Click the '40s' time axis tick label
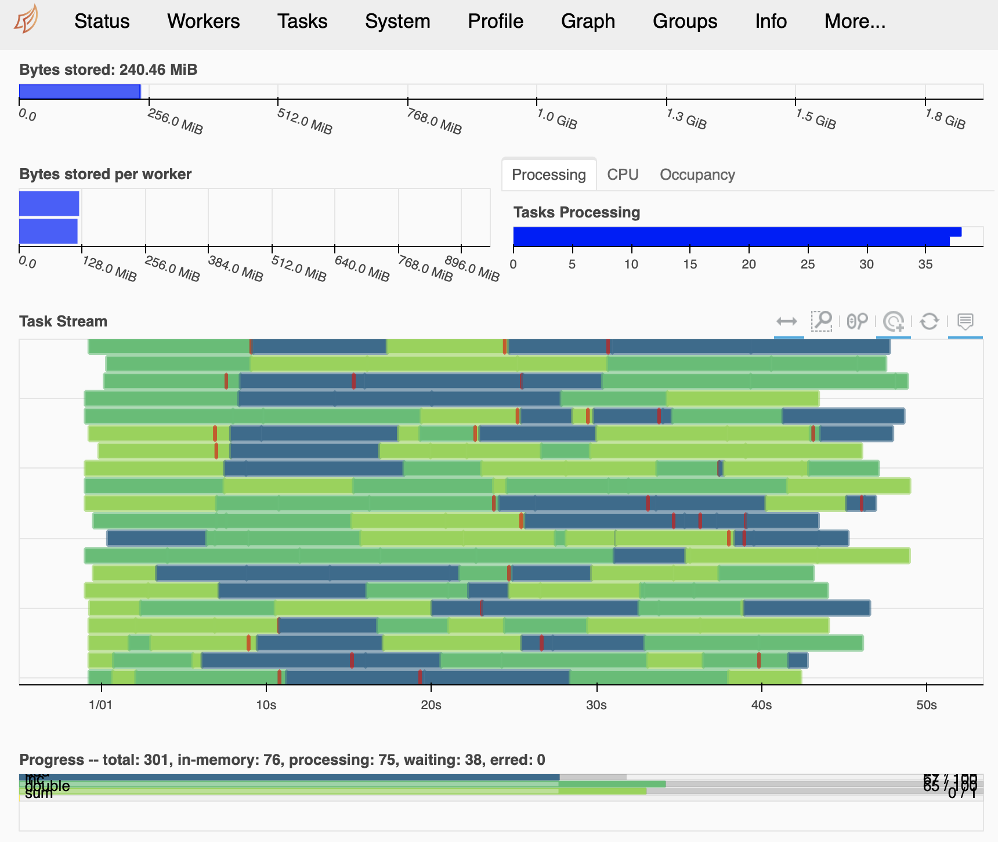This screenshot has width=998, height=842. tap(762, 705)
